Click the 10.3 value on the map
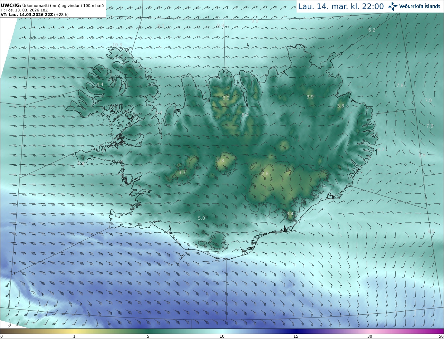 click(117, 45)
